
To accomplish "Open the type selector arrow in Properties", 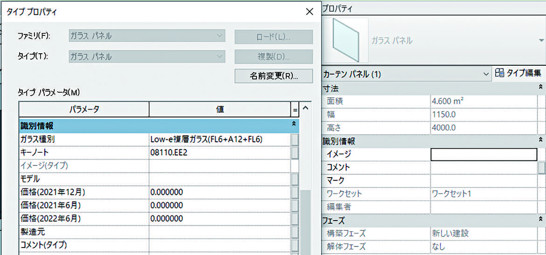I will 541,41.
